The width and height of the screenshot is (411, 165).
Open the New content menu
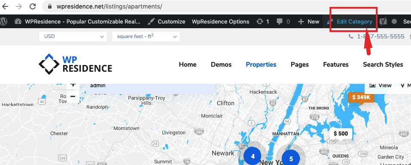tap(308, 22)
